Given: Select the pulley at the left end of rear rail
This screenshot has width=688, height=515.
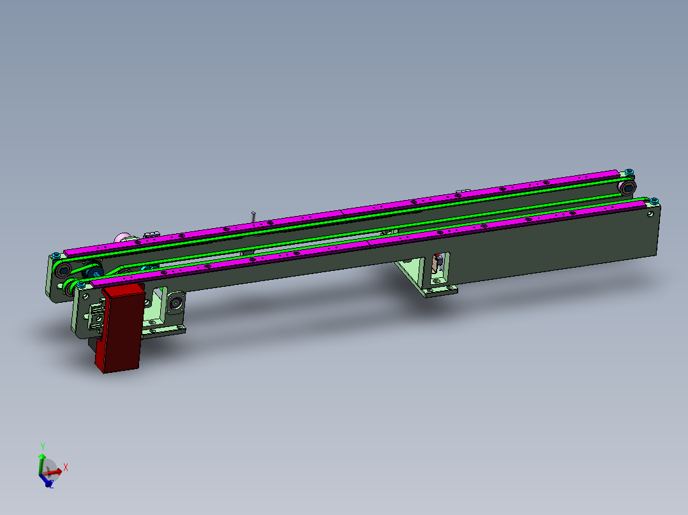Looking at the screenshot, I should pos(63,270).
